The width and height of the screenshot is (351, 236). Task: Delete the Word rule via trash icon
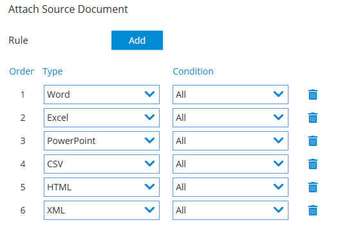point(313,95)
